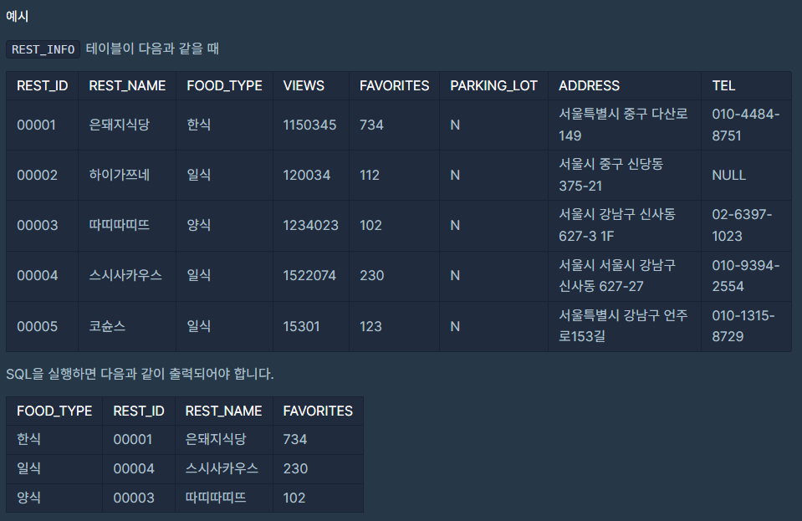Image resolution: width=802 pixels, height=521 pixels.
Task: Click the REST_INFO code label
Action: (x=43, y=49)
